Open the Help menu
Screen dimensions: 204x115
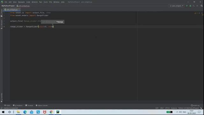[x=63, y=2]
